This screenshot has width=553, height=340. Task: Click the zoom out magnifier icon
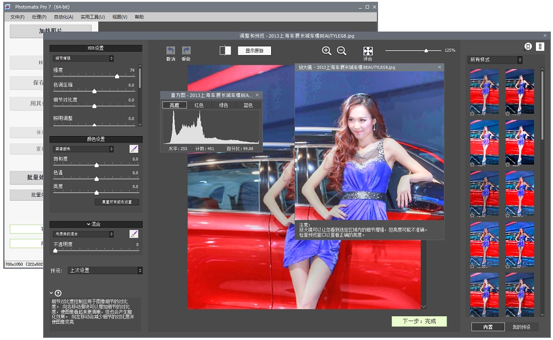(341, 51)
